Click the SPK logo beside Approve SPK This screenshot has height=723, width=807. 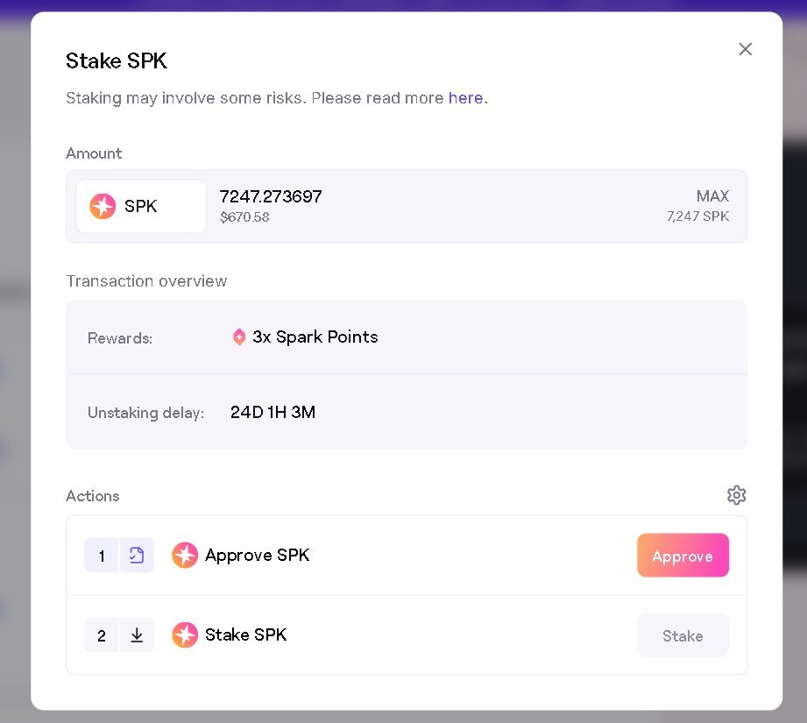pyautogui.click(x=185, y=555)
